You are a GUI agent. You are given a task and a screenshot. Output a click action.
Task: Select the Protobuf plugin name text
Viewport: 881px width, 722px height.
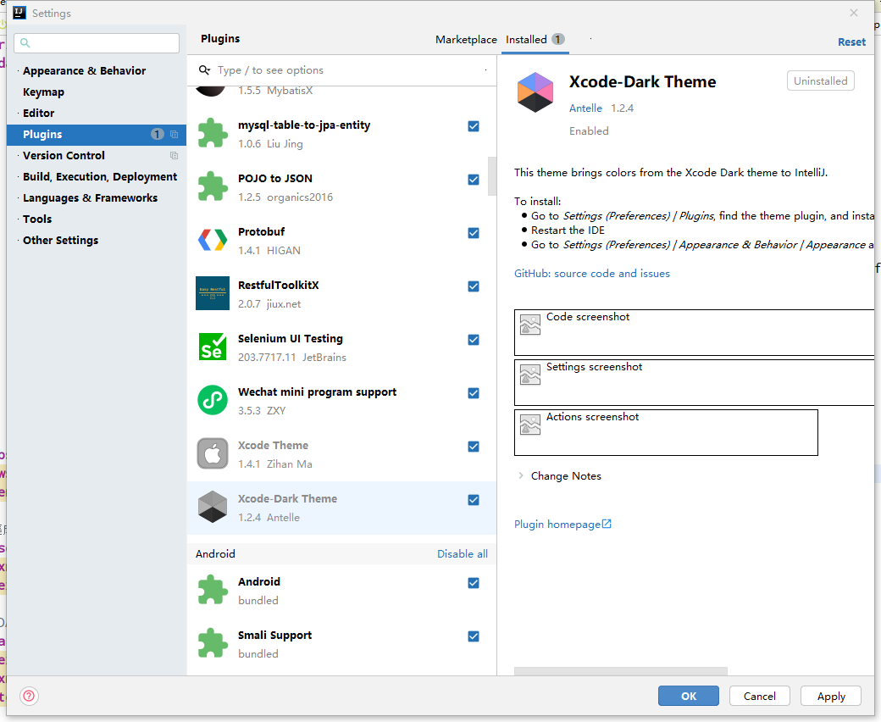tap(261, 232)
